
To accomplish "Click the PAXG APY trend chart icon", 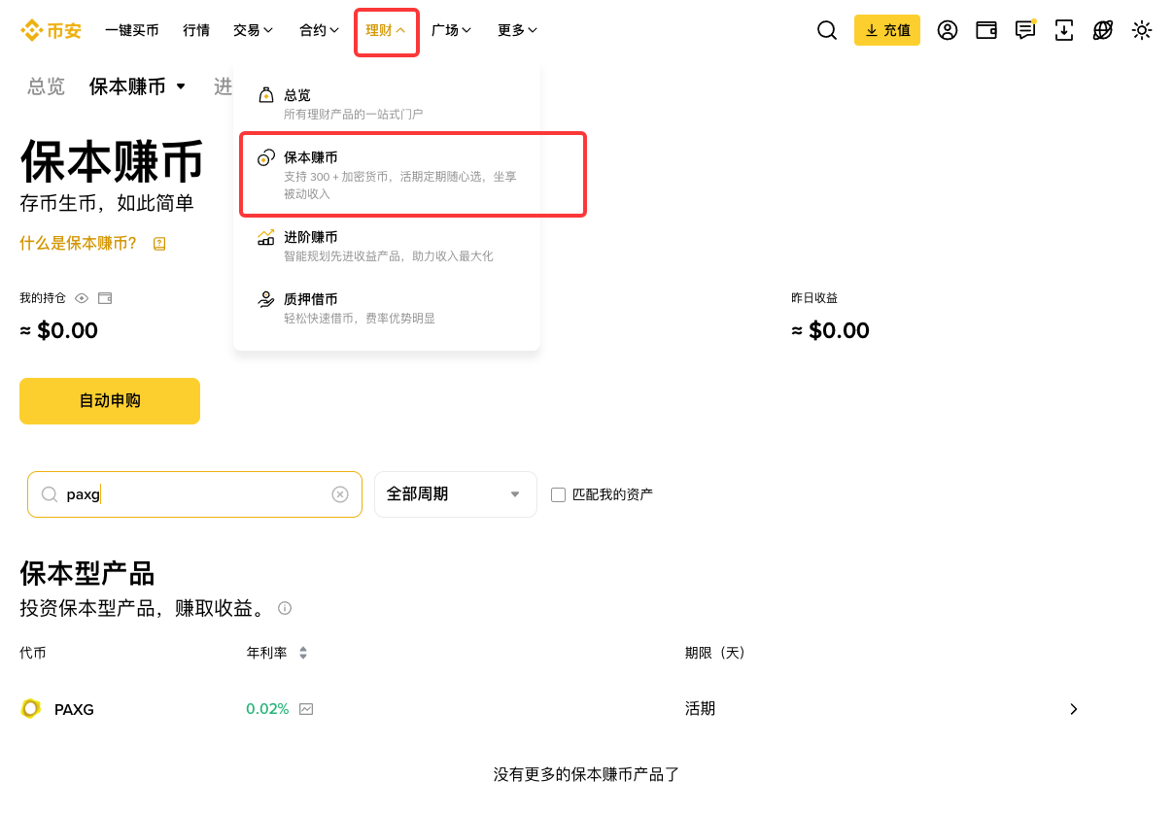I will tap(305, 709).
